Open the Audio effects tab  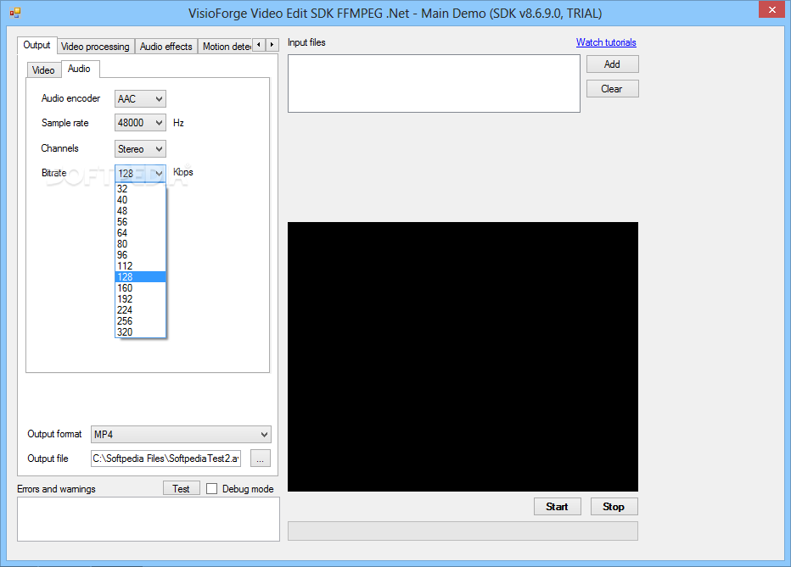point(166,47)
